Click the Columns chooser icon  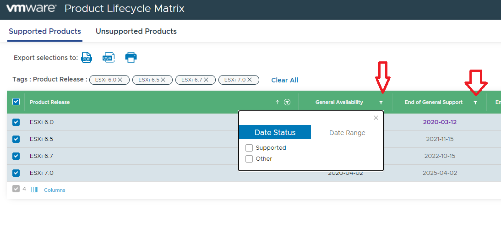coord(34,190)
